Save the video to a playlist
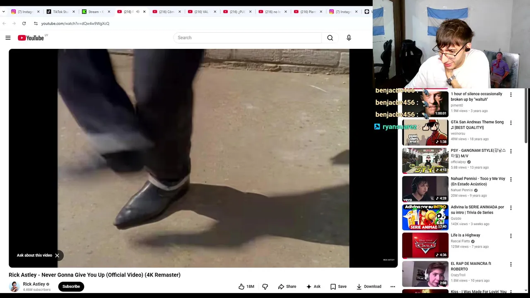This screenshot has width=530, height=298. (338, 286)
